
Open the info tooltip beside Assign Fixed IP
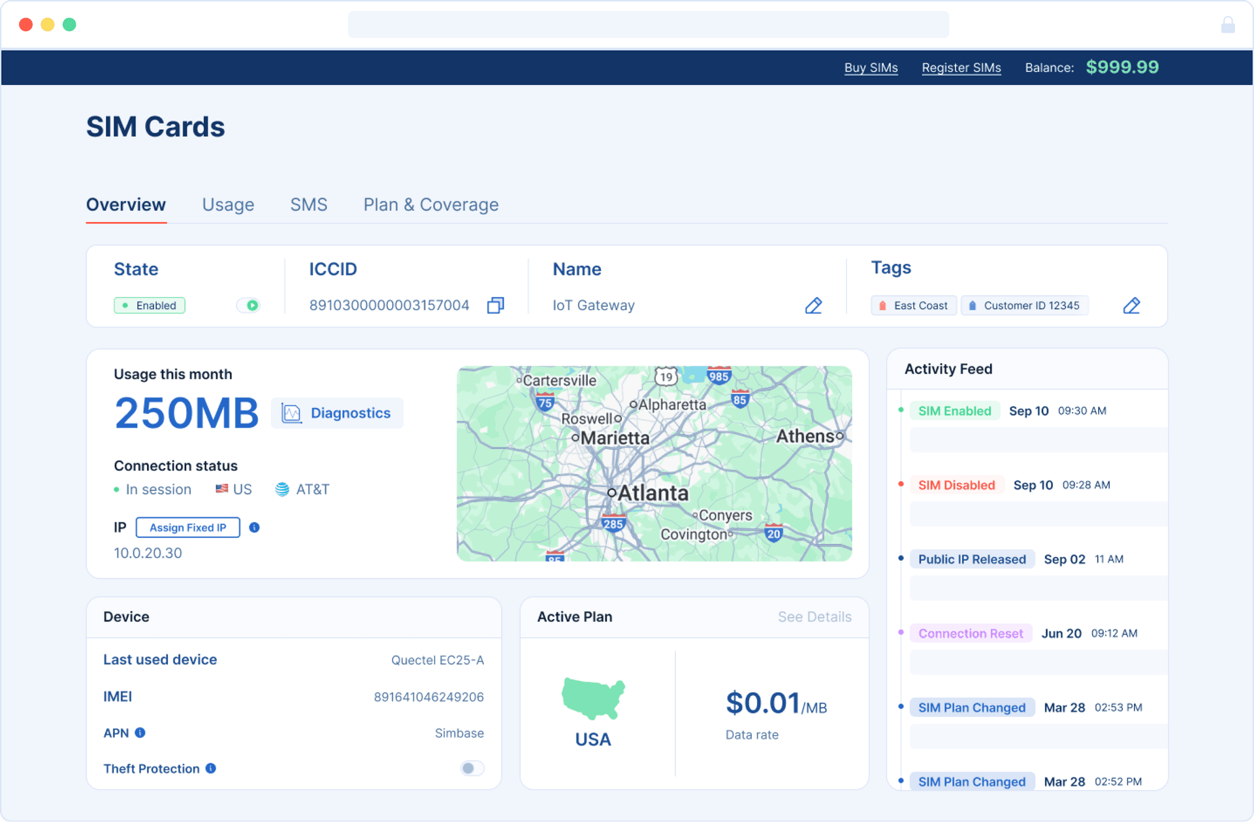pyautogui.click(x=254, y=528)
